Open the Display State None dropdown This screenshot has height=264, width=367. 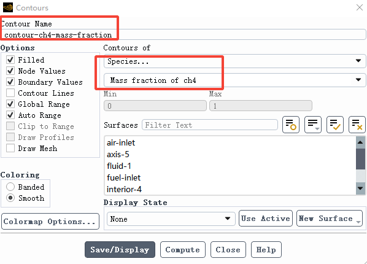point(171,219)
